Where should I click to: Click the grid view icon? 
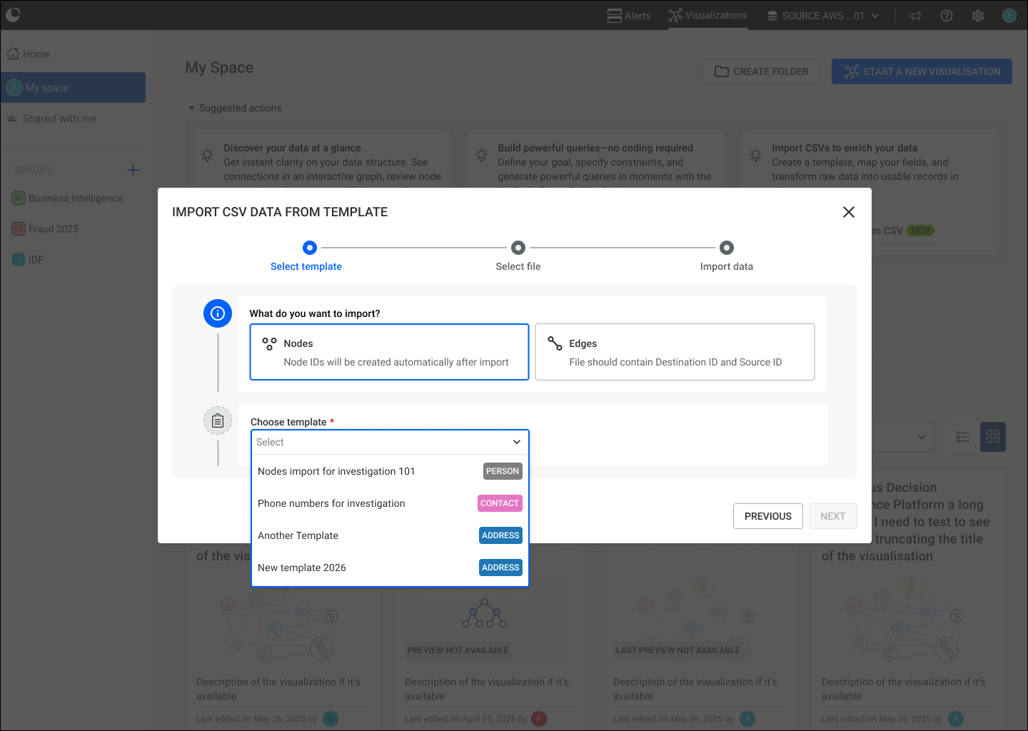click(x=993, y=436)
